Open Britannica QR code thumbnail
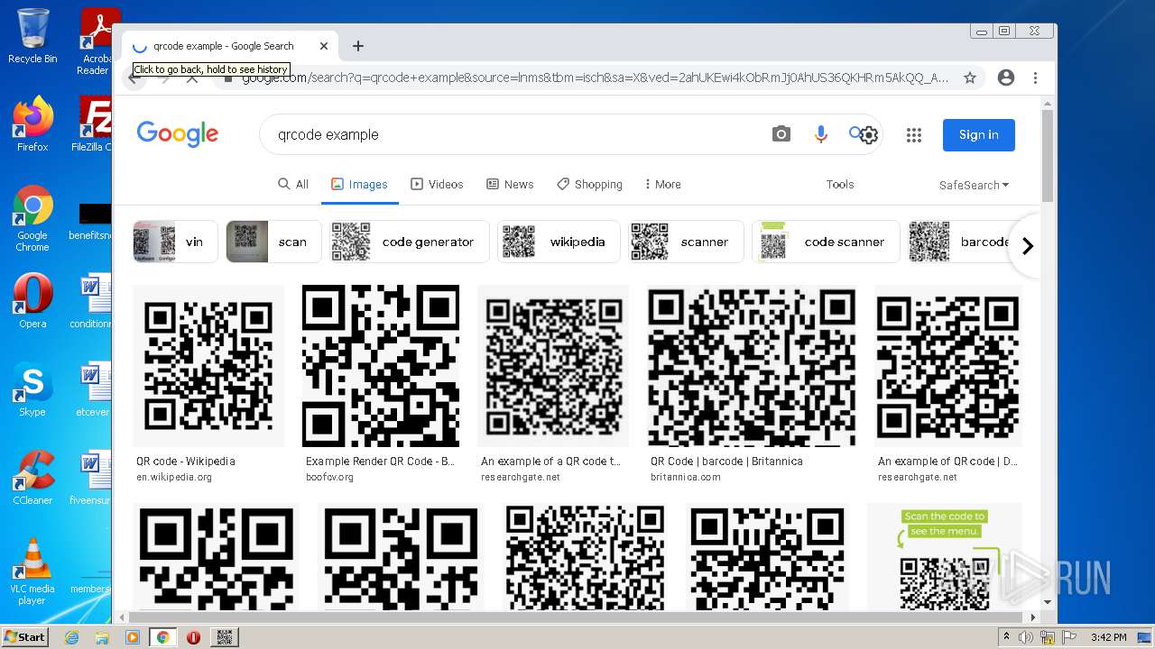 pos(751,366)
